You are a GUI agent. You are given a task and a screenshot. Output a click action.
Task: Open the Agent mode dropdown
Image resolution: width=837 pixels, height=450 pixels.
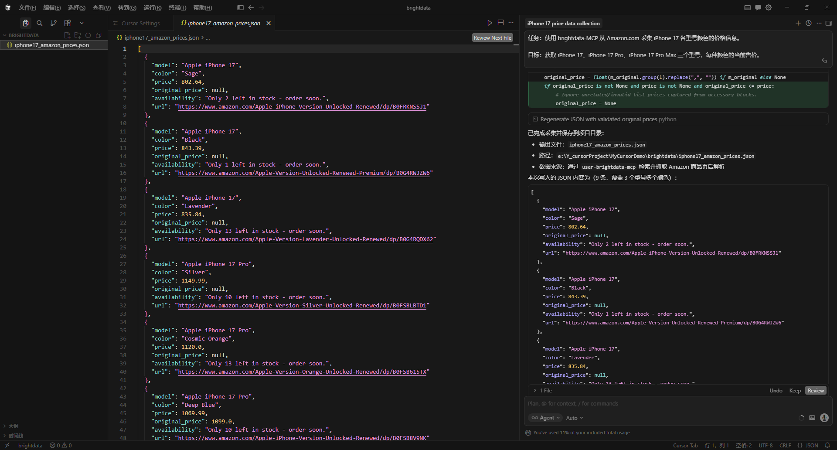545,418
